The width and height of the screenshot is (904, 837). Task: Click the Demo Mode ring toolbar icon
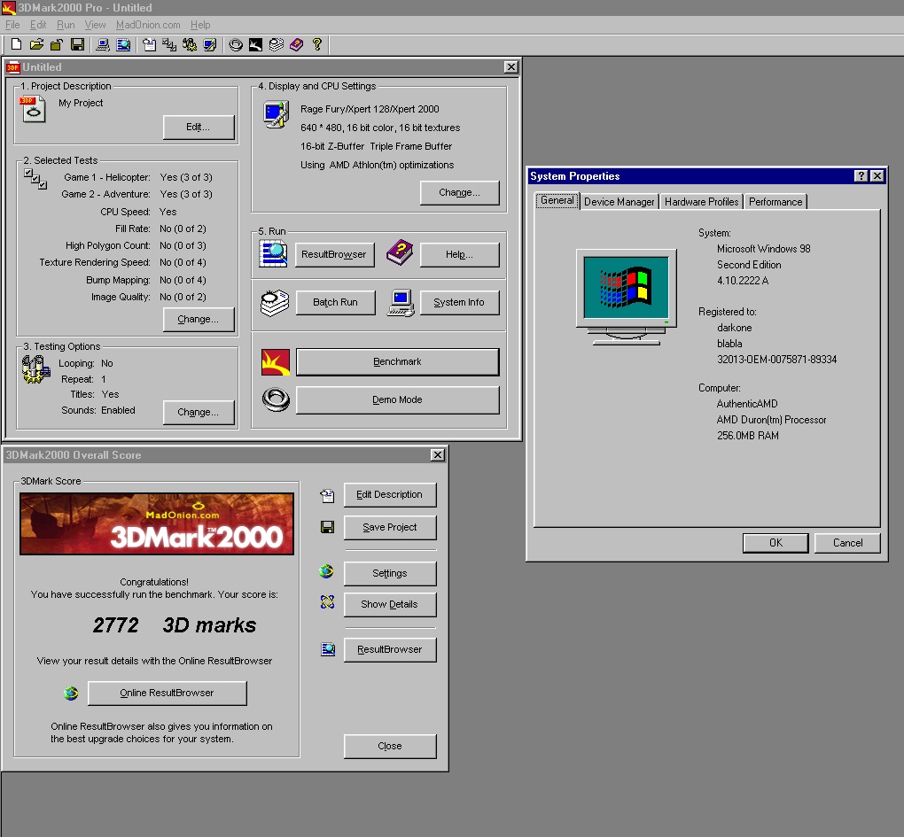[x=235, y=44]
